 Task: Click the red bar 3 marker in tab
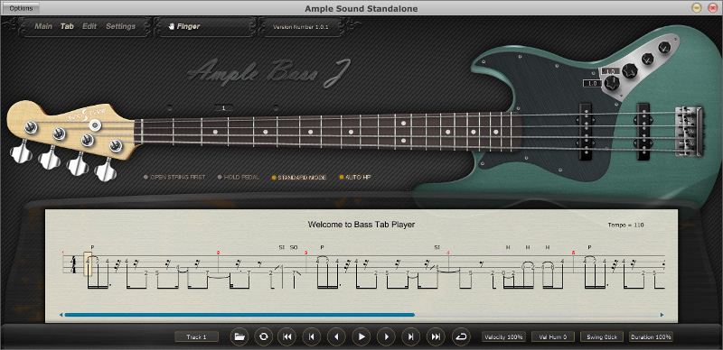305,253
